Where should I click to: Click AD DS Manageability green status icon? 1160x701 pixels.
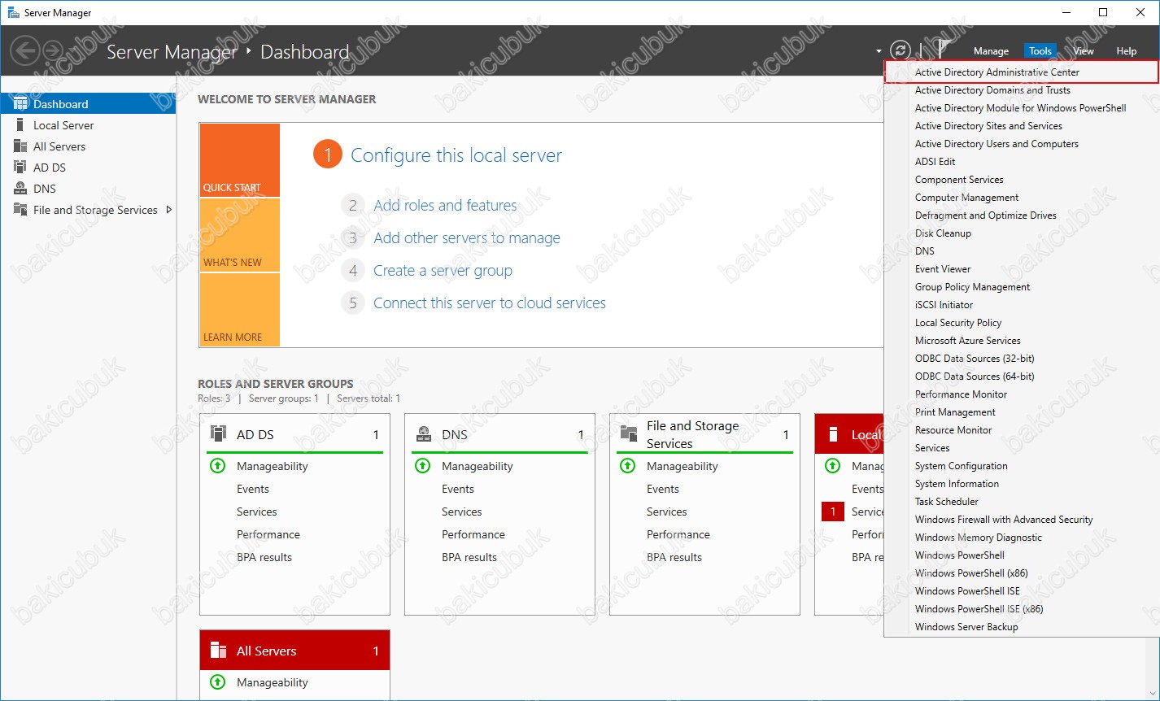click(x=217, y=466)
